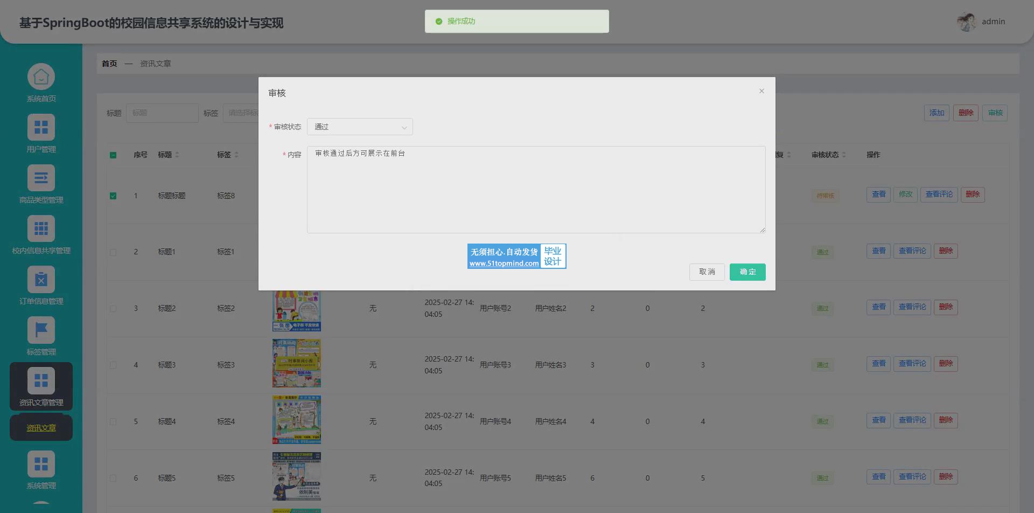This screenshot has height=513, width=1034.
Task: Open 订单信息管理 clipboard icon
Action: pyautogui.click(x=41, y=280)
